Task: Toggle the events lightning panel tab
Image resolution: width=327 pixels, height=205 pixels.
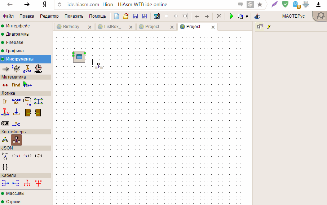Action: pos(269,27)
